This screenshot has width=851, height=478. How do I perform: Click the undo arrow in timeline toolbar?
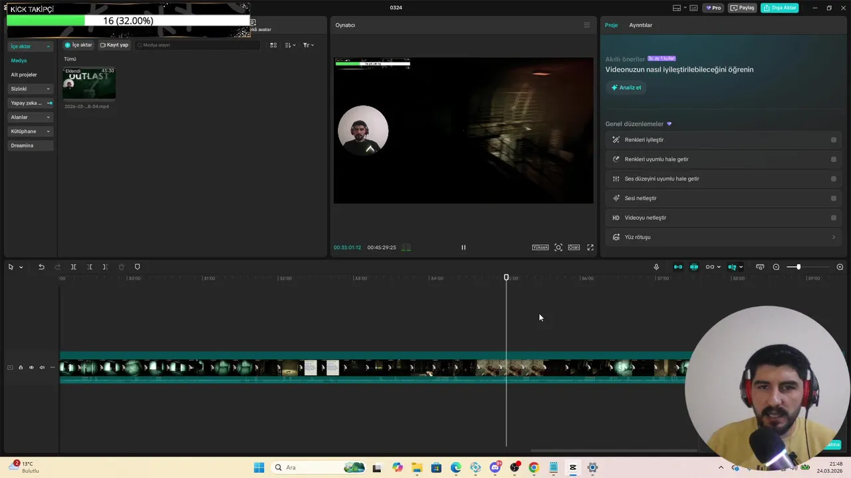(x=41, y=267)
